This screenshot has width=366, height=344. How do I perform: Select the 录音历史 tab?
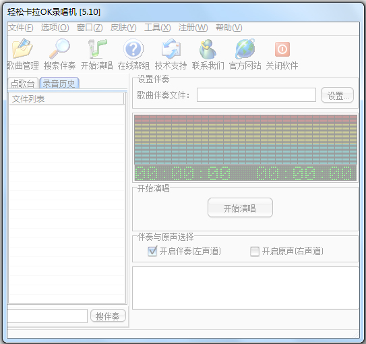59,83
